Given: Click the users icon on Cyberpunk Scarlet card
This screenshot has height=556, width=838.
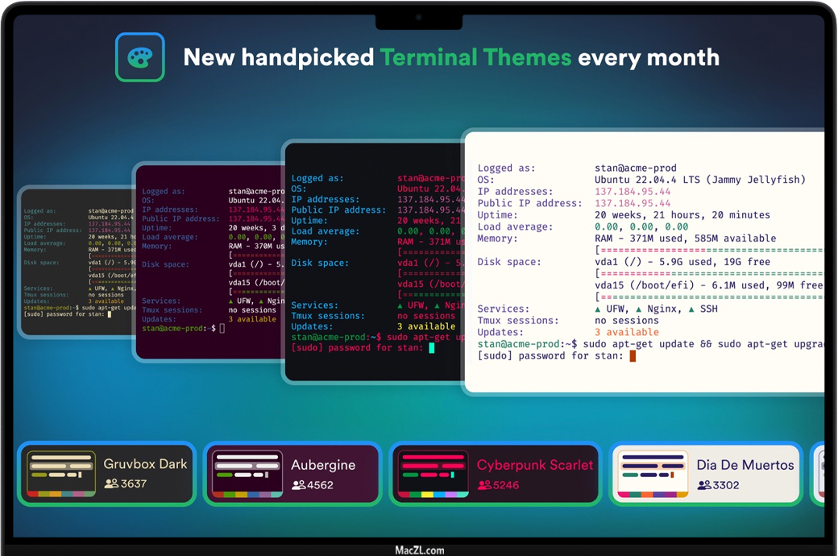Looking at the screenshot, I should click(483, 485).
